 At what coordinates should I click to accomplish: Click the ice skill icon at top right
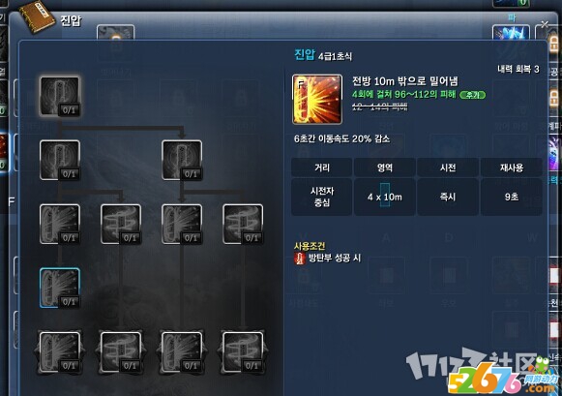pyautogui.click(x=511, y=33)
